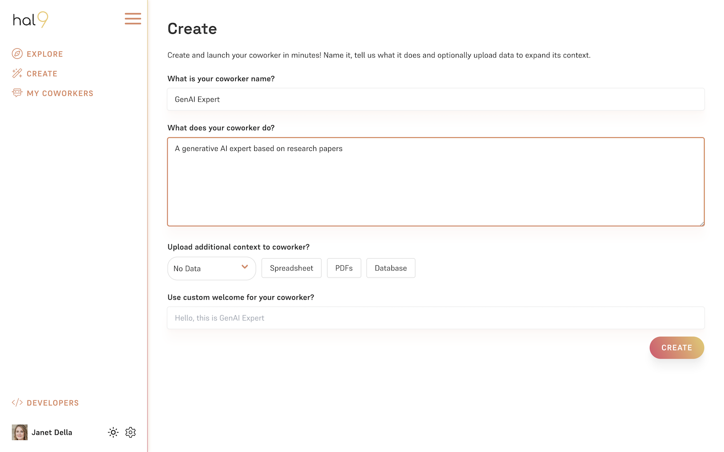Click the Explore compass icon
The image size is (724, 452).
(17, 54)
